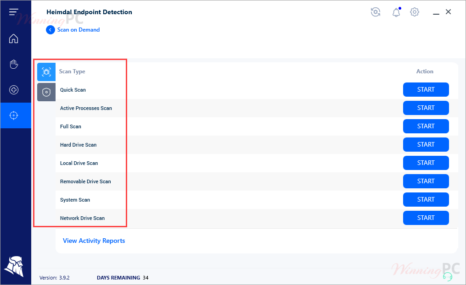This screenshot has height=285, width=466.
Task: Click the Active Processes Scan label
Action: pos(86,108)
